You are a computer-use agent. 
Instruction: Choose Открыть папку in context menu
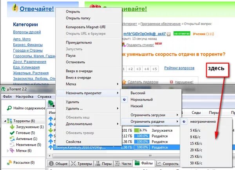[78, 18]
